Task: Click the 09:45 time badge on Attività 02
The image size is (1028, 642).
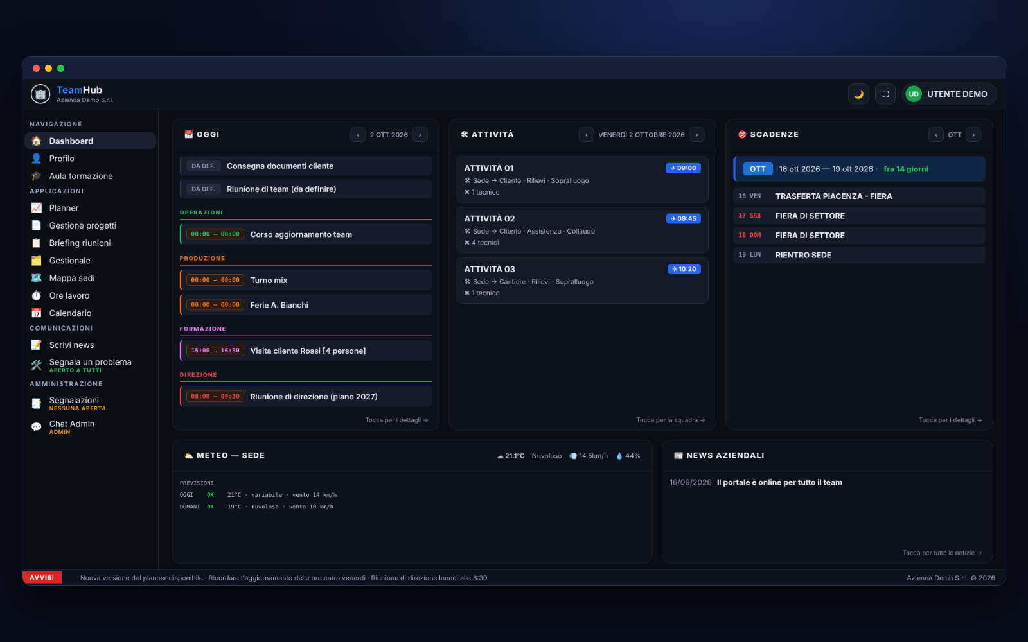Action: click(684, 219)
